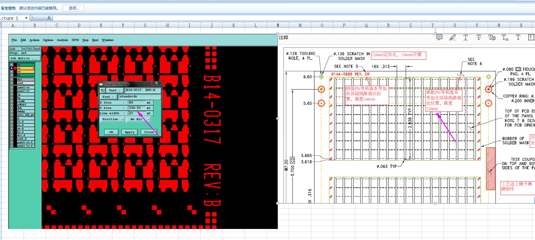
Task: Close the Change Text Popup with X
Action: [157, 83]
